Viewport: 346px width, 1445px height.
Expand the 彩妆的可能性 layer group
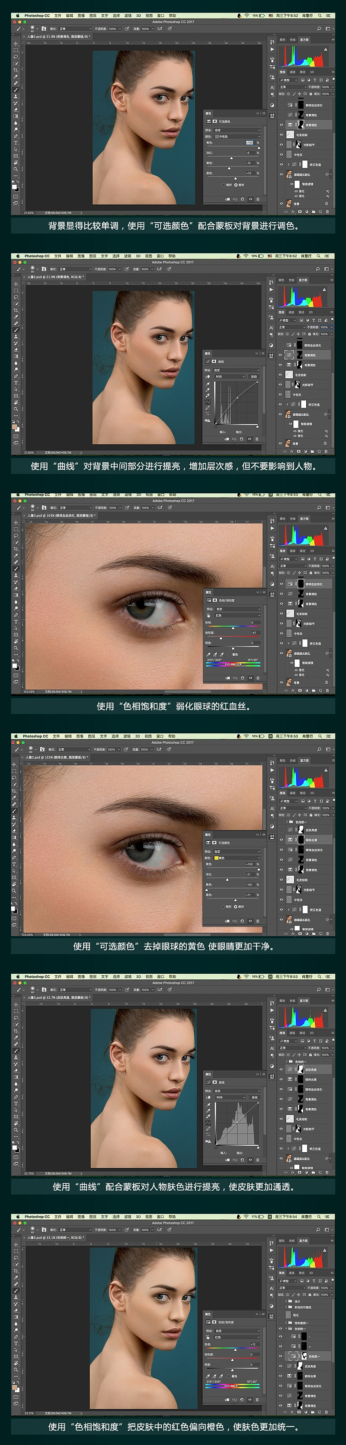286,1307
